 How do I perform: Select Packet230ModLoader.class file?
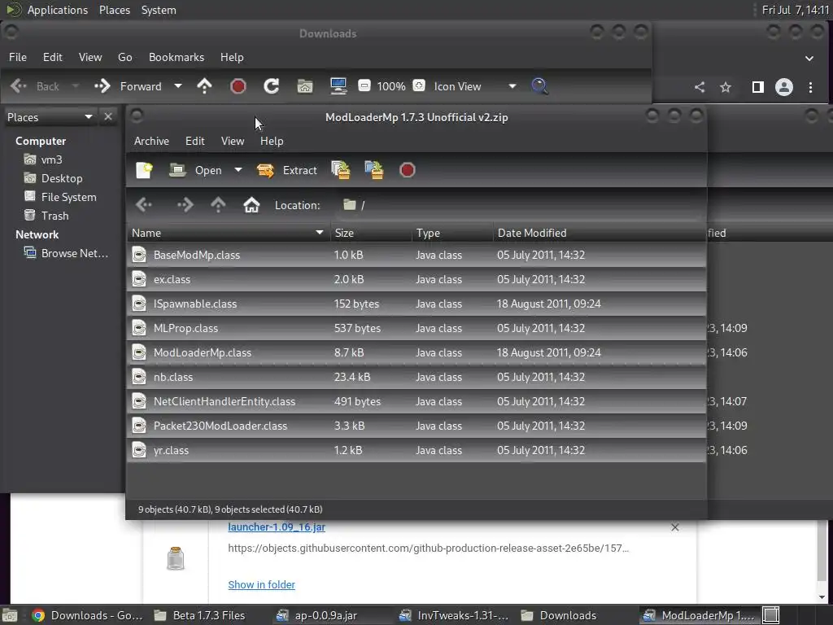[416, 426]
